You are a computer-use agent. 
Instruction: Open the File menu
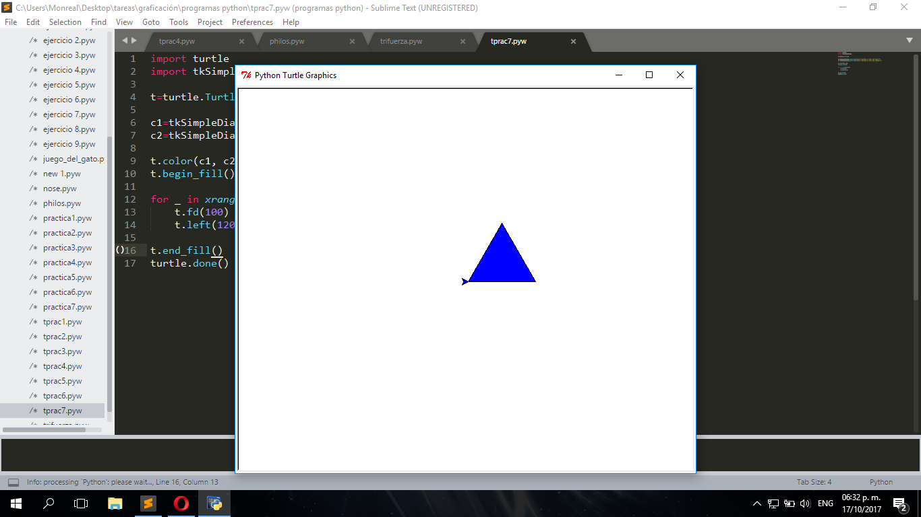11,22
